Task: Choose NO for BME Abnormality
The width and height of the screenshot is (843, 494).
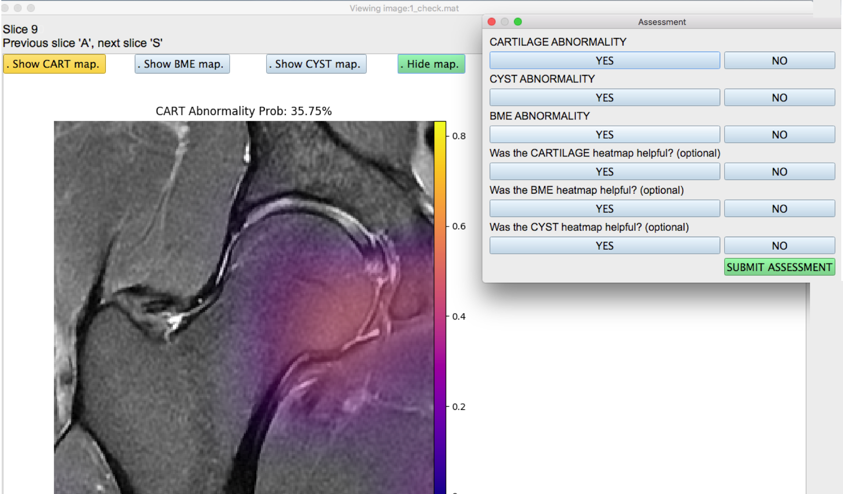Action: tap(779, 134)
